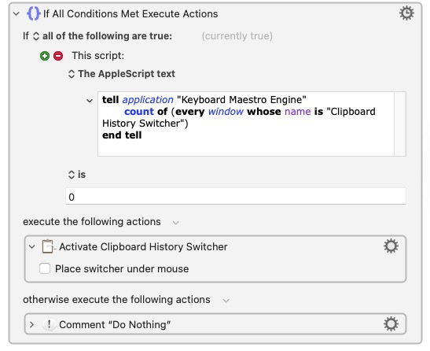Click inside the AppleScript code text area
Screen dimensions: 430x351
pos(246,124)
